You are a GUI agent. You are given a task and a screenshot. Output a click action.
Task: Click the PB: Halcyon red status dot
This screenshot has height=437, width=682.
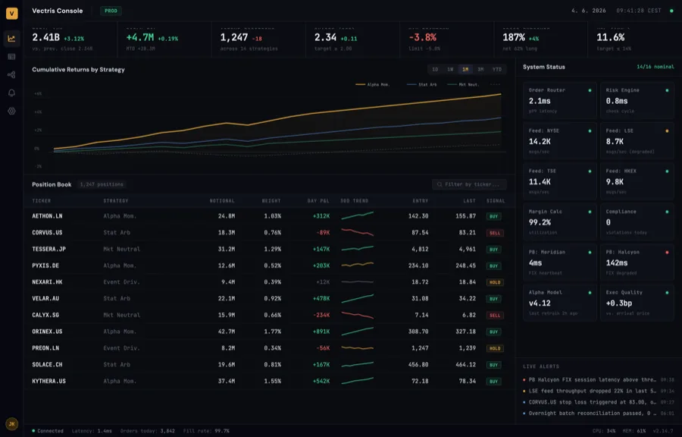click(667, 253)
